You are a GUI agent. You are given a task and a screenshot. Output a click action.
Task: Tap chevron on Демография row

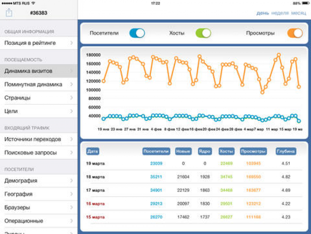pyautogui.click(x=72, y=180)
